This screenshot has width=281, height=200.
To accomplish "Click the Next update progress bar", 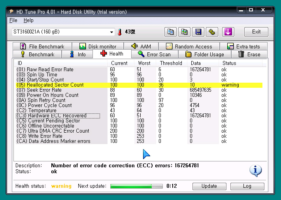I will tap(136, 186).
